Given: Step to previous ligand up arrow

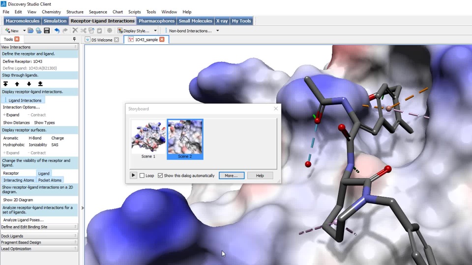Looking at the screenshot, I should [x=17, y=84].
